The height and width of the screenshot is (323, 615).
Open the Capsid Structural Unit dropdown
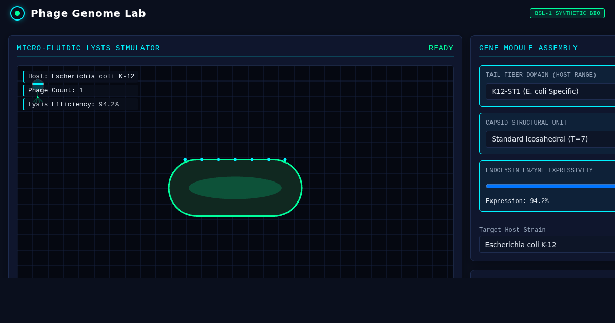click(x=550, y=139)
